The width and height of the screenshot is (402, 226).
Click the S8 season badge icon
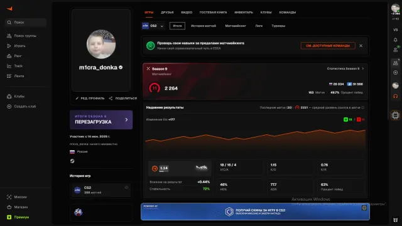click(78, 212)
